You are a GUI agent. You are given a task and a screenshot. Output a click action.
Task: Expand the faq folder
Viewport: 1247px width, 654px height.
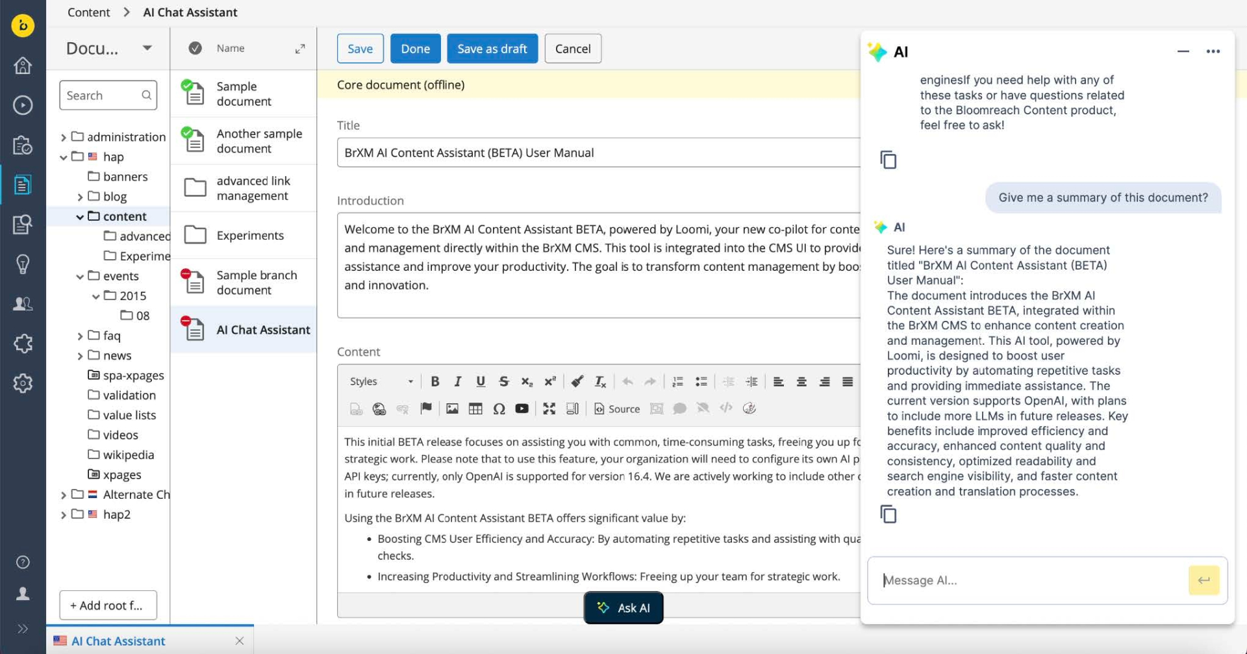click(x=80, y=336)
